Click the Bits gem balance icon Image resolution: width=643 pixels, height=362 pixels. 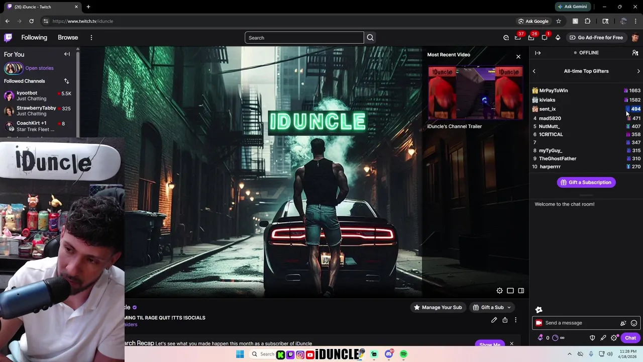click(x=541, y=338)
